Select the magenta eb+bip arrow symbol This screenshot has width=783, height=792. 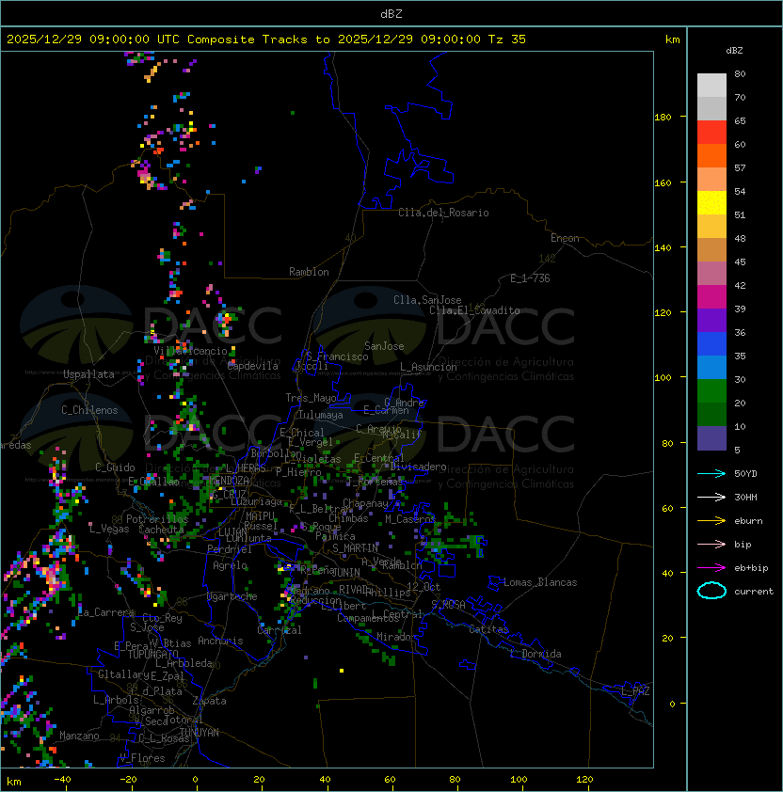point(711,567)
